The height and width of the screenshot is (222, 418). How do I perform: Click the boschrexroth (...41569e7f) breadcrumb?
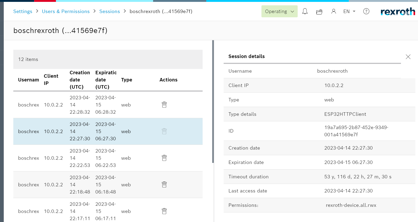(x=161, y=11)
